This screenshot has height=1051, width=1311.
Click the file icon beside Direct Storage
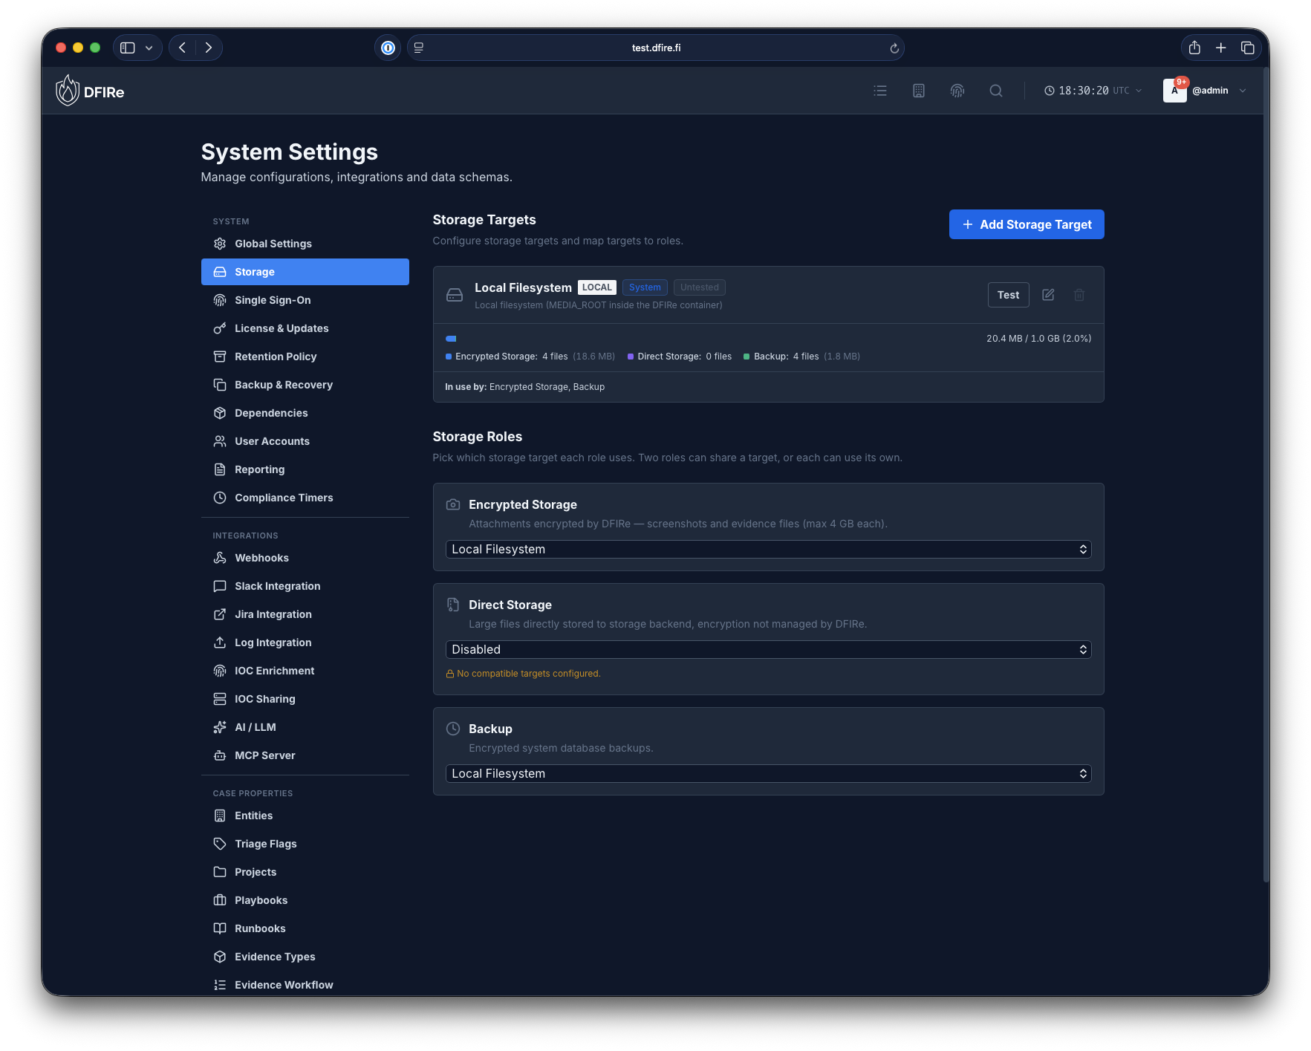point(453,605)
